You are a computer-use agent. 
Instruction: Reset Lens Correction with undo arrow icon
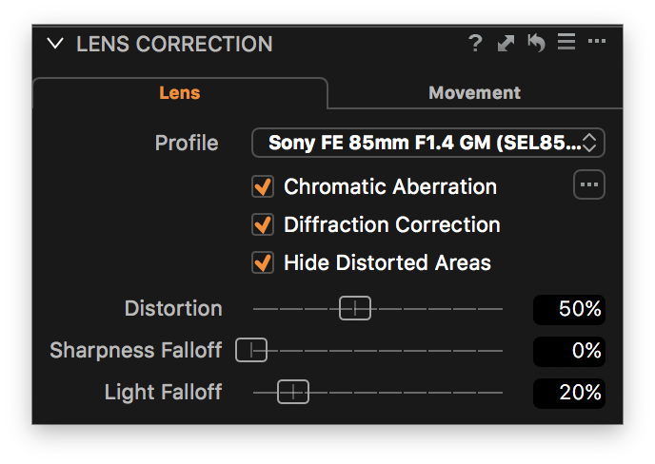coord(536,43)
